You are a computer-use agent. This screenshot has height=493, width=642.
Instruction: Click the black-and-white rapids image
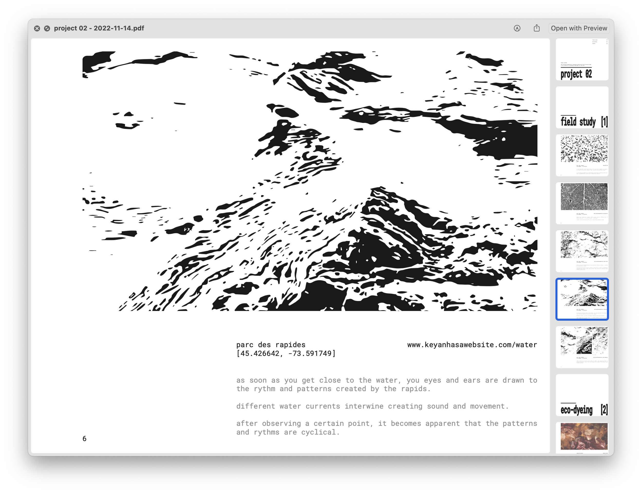[309, 181]
